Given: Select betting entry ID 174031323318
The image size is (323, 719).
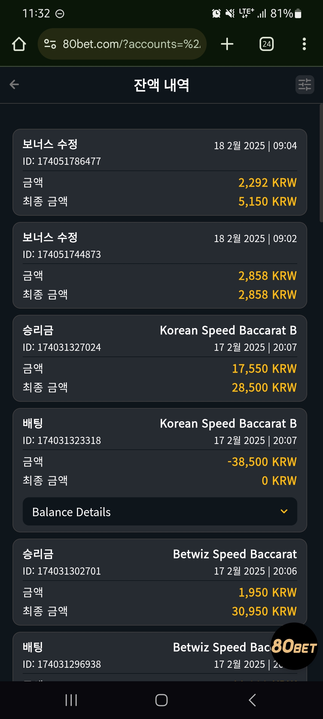Looking at the screenshot, I should tap(160, 470).
